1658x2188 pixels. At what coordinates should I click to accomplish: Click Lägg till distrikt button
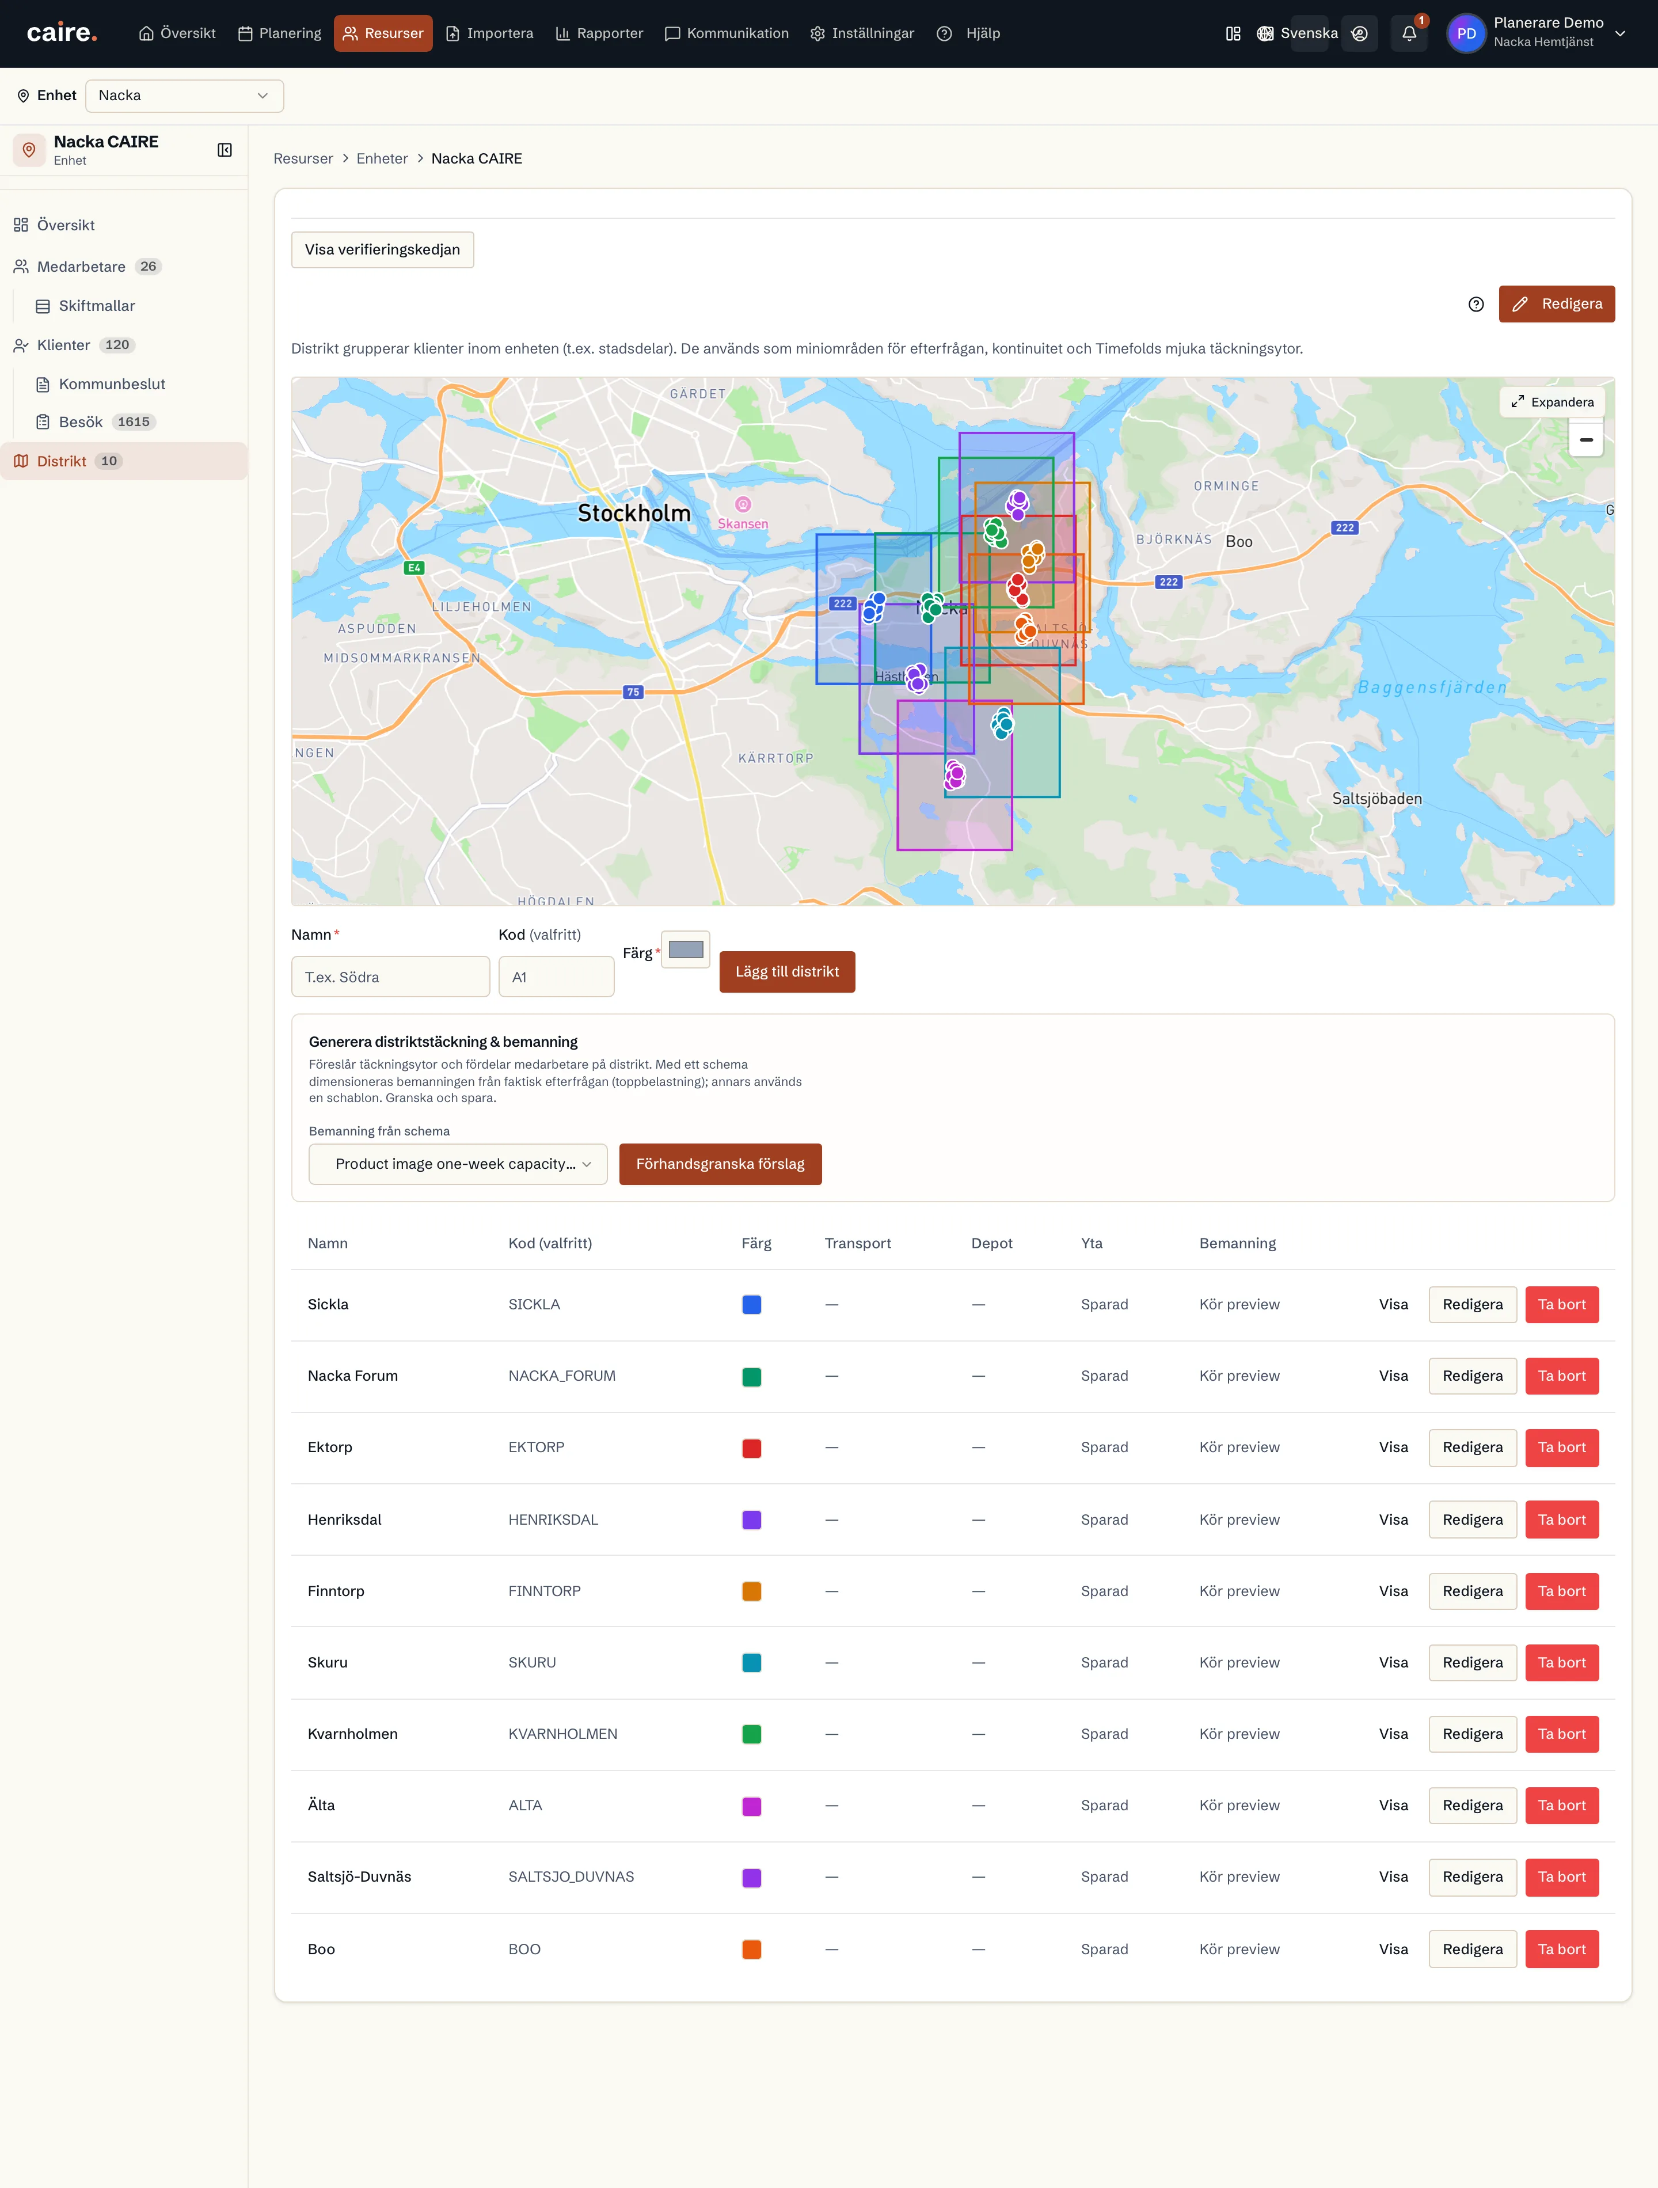(x=786, y=973)
